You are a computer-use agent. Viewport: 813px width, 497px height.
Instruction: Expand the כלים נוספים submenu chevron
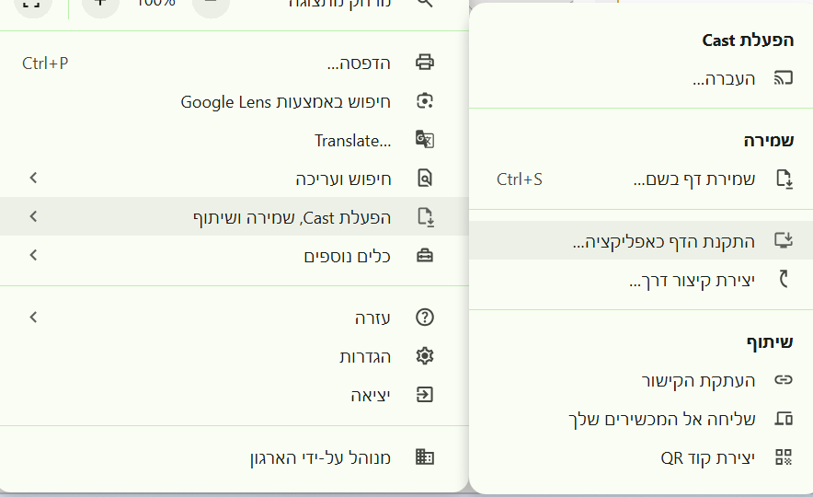pos(33,255)
